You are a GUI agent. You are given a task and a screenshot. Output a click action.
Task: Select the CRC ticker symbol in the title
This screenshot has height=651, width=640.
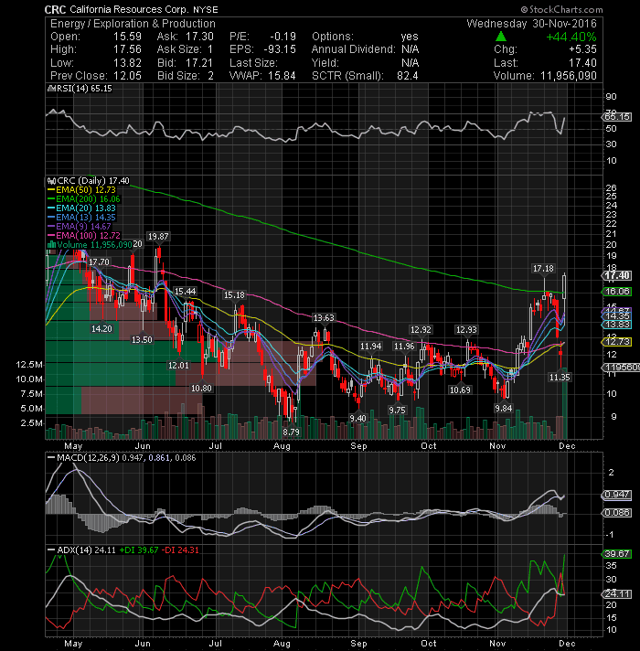[56, 9]
